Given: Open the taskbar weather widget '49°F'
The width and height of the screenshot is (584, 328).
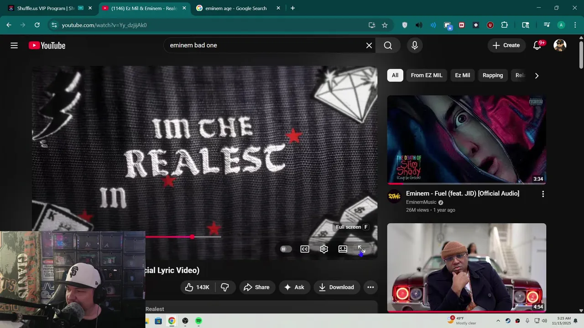Looking at the screenshot, I should [x=462, y=321].
